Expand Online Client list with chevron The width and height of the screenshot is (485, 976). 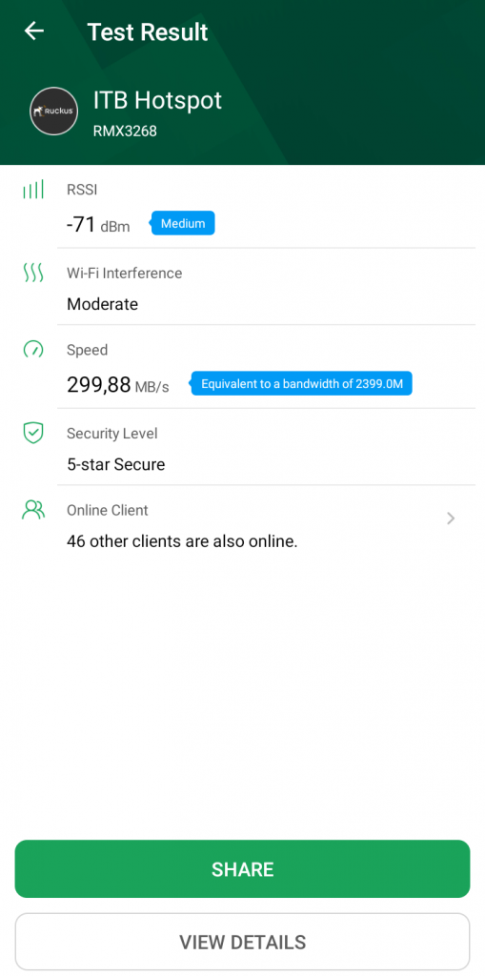(452, 518)
